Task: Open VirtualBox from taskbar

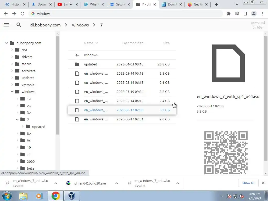Action: tap(71, 196)
